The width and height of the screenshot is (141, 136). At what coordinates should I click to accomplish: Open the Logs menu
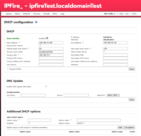pyautogui.click(x=62, y=14)
